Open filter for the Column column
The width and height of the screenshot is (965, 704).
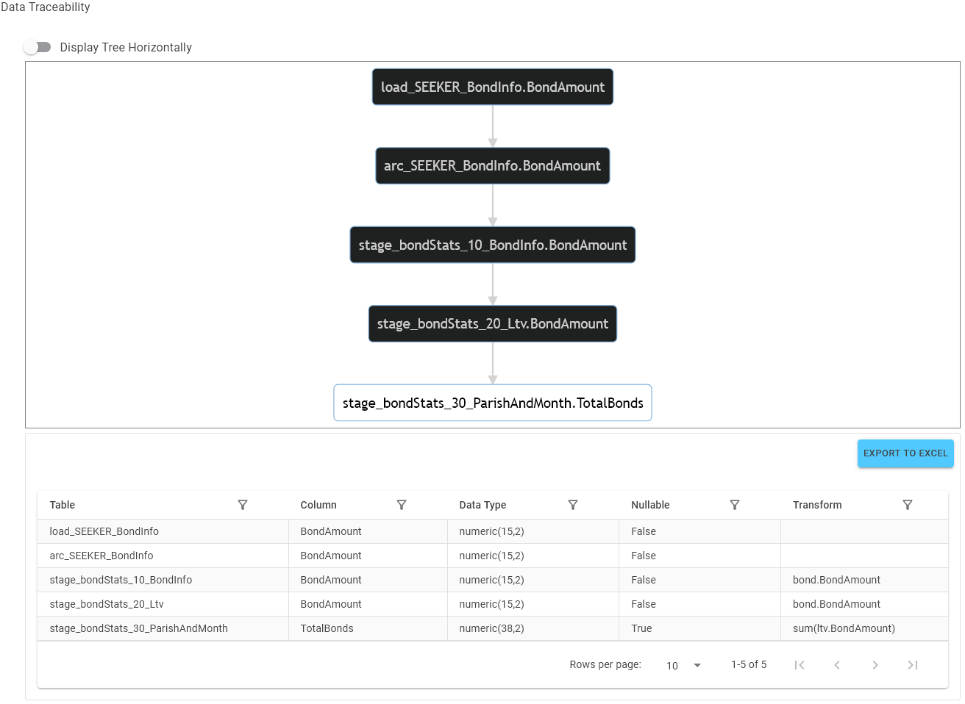click(x=402, y=505)
